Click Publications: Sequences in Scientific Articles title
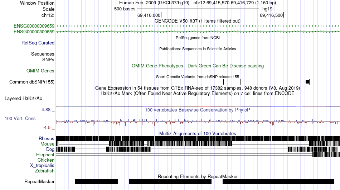Image resolution: width=340 pixels, height=190 pixels. (x=198, y=49)
